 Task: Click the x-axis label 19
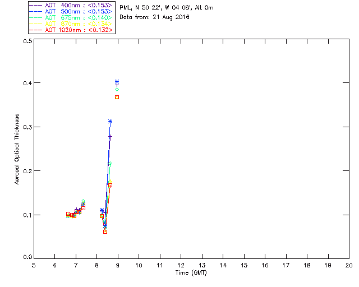click(x=328, y=265)
